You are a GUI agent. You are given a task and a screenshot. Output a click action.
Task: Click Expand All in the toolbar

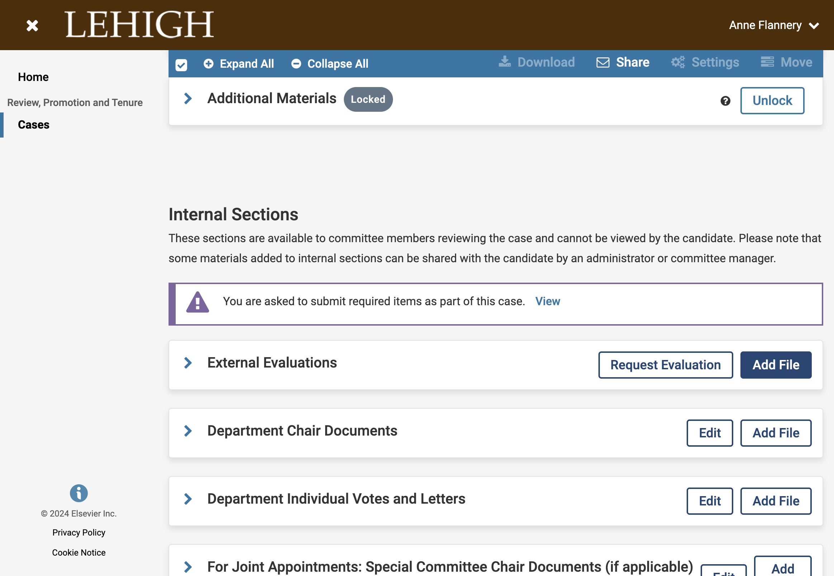[238, 64]
